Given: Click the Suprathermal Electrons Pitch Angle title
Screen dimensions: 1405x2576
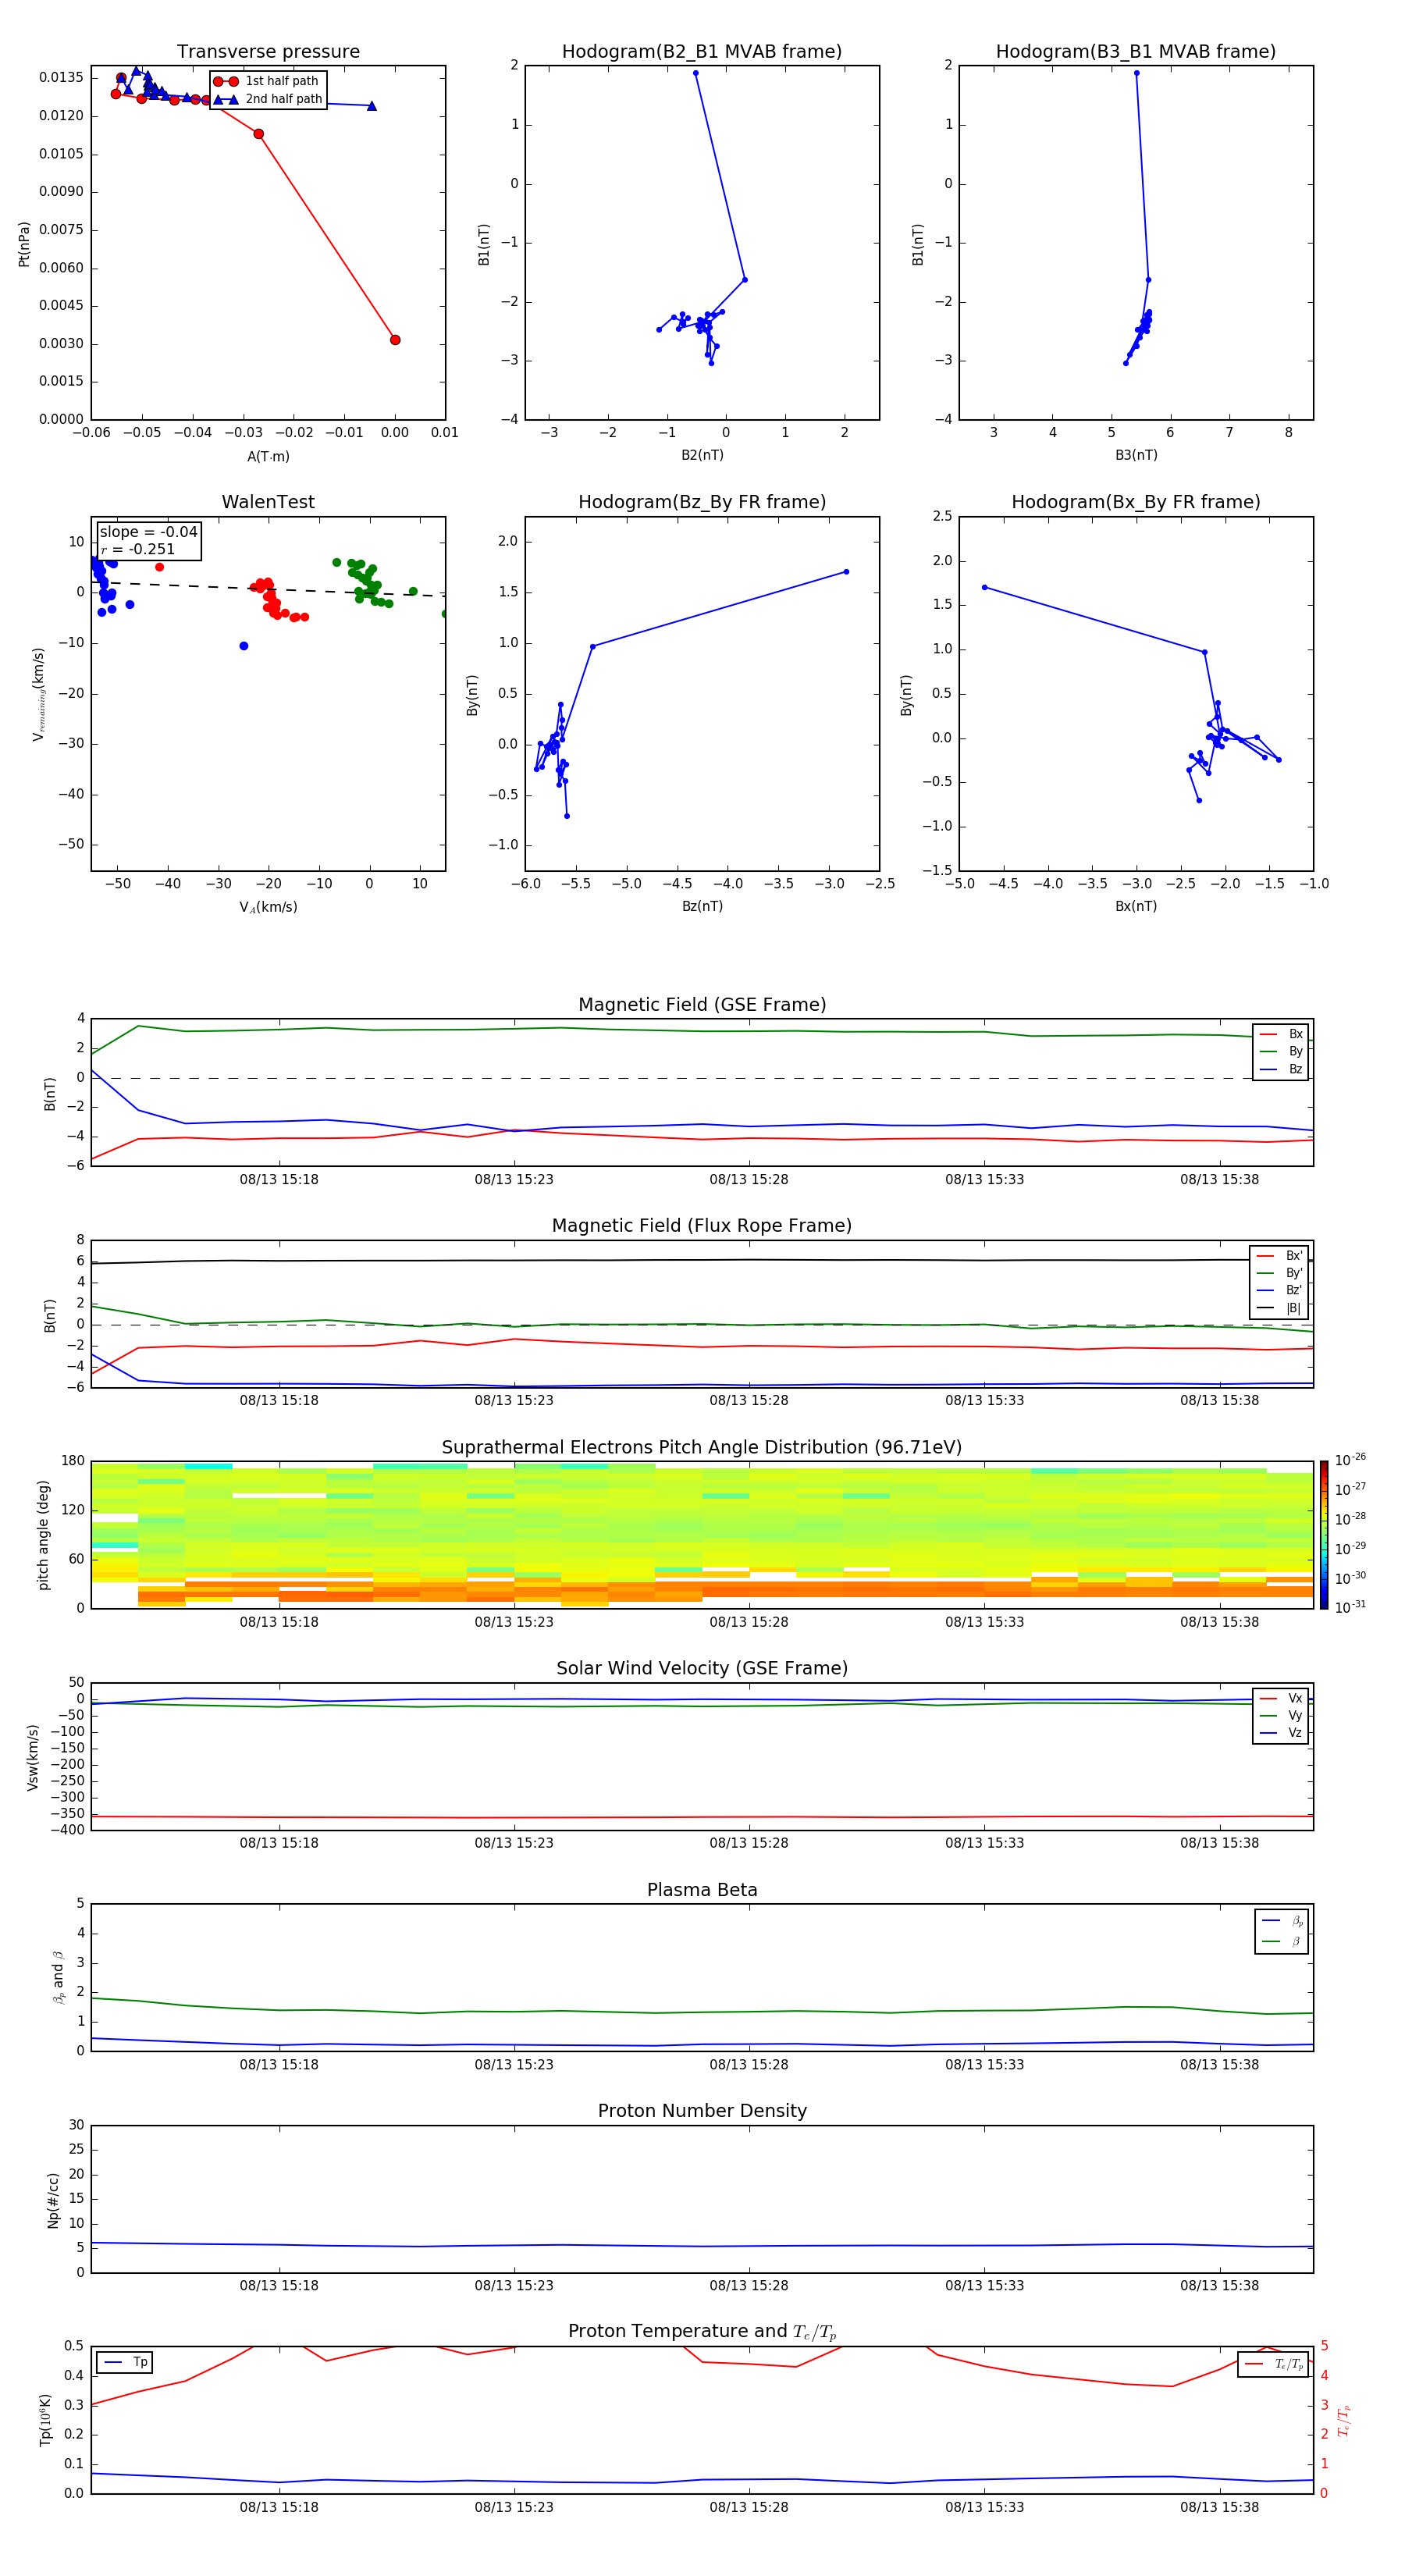Looking at the screenshot, I should click(702, 1447).
